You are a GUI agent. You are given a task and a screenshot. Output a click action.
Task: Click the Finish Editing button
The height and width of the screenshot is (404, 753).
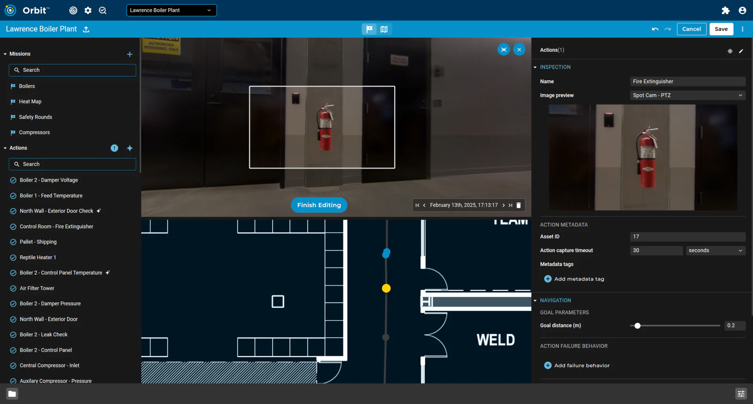click(x=319, y=205)
